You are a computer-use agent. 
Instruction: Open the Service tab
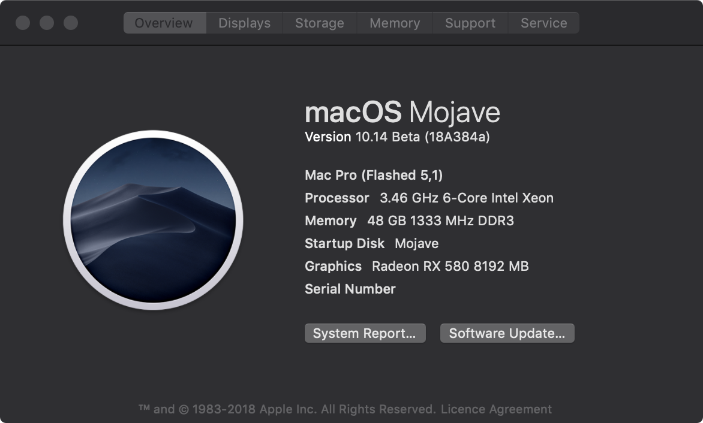point(543,23)
